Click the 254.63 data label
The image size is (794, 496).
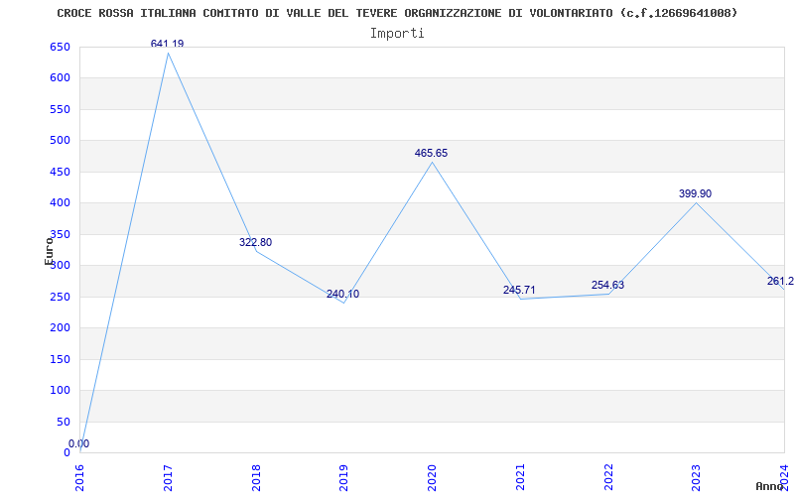click(x=607, y=285)
